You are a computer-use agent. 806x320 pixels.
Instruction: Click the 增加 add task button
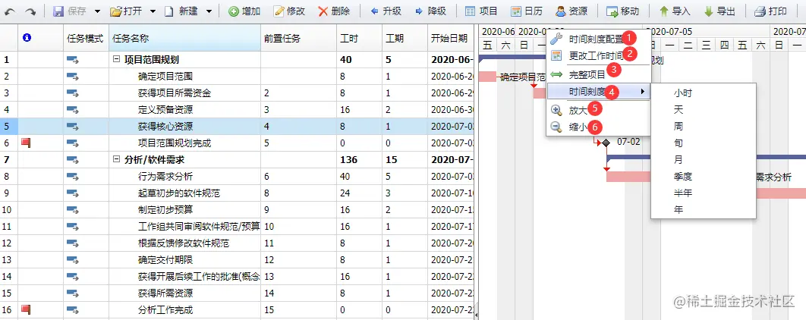click(x=244, y=11)
